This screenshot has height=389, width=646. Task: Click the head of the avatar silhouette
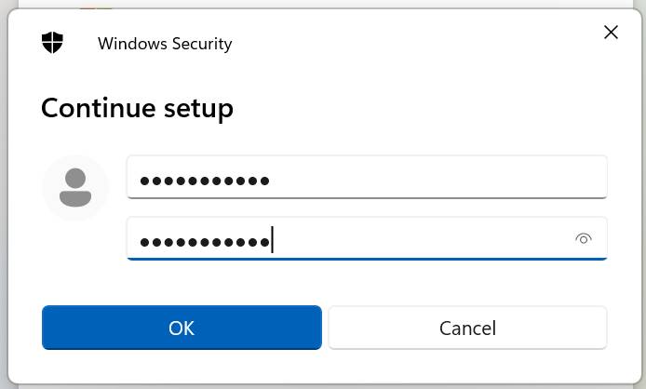pyautogui.click(x=75, y=178)
